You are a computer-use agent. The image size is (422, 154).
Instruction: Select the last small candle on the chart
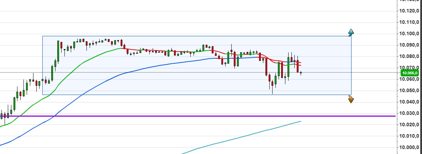coord(301,73)
